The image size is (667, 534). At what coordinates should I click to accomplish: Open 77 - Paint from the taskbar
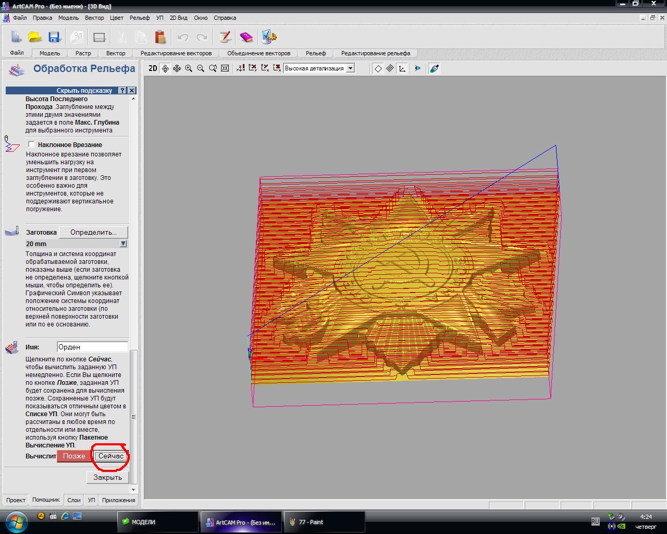324,522
